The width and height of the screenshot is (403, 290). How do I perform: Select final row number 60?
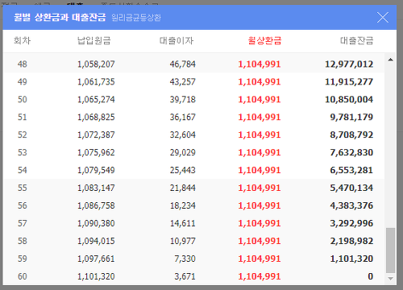23,276
